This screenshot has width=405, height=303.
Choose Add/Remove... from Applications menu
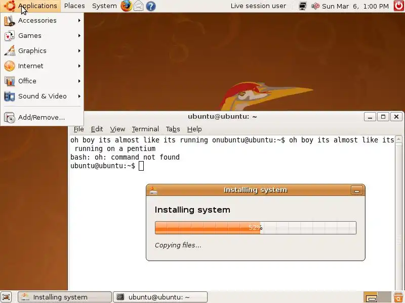point(42,118)
